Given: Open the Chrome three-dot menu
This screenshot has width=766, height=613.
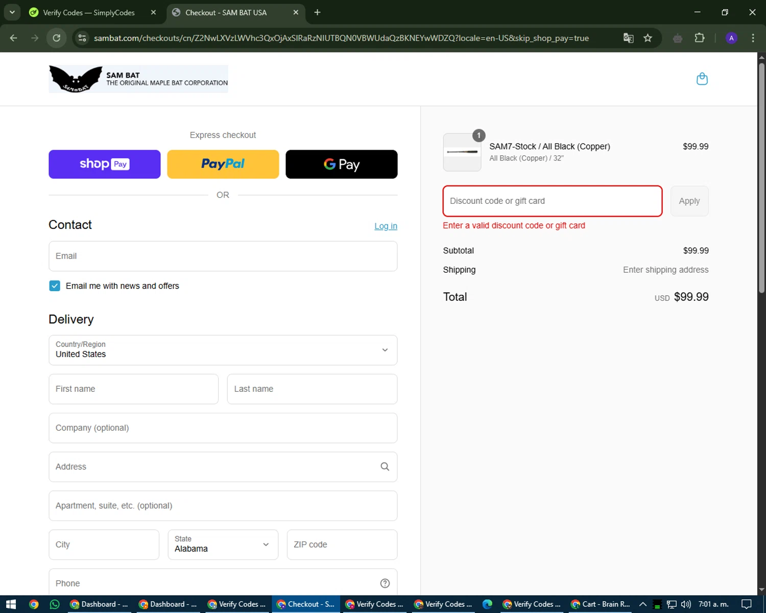Looking at the screenshot, I should click(753, 38).
